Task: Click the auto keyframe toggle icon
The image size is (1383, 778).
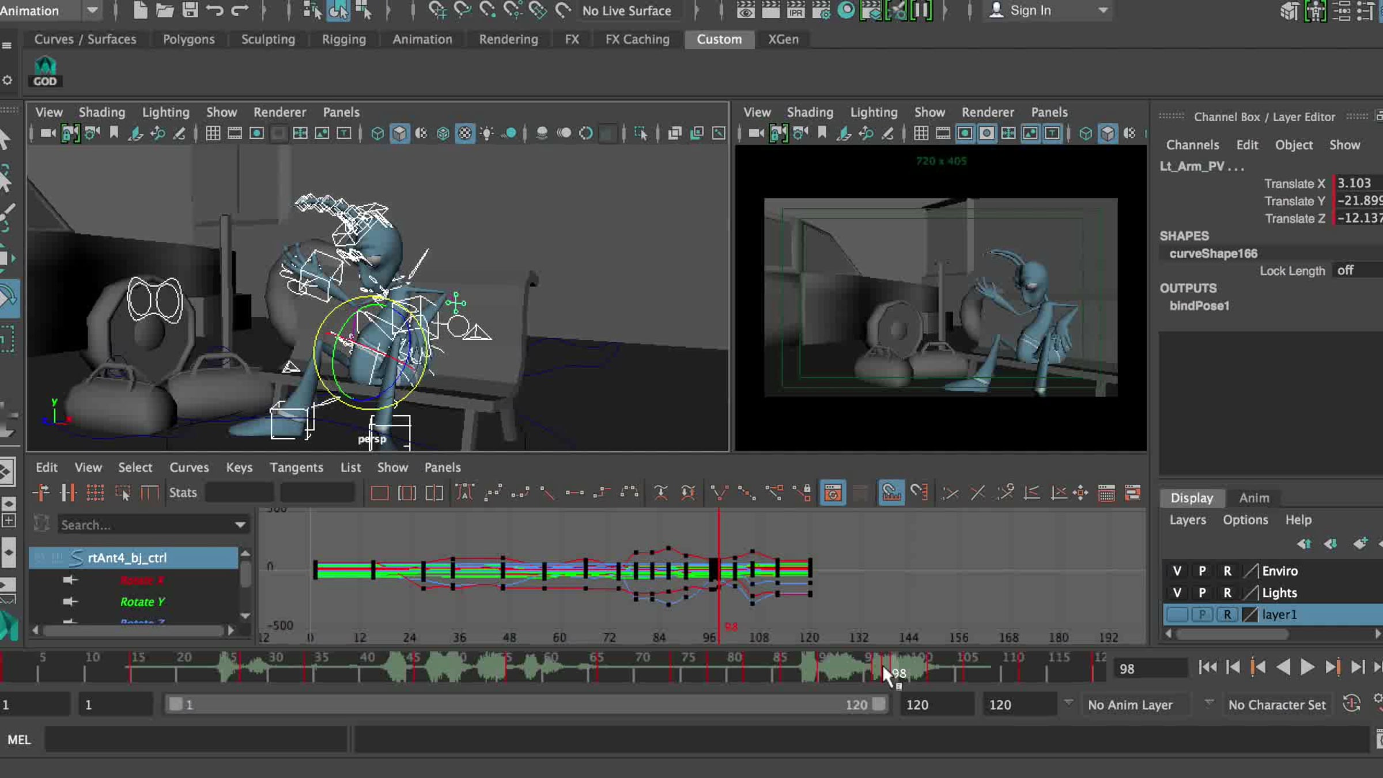Action: pyautogui.click(x=1351, y=704)
